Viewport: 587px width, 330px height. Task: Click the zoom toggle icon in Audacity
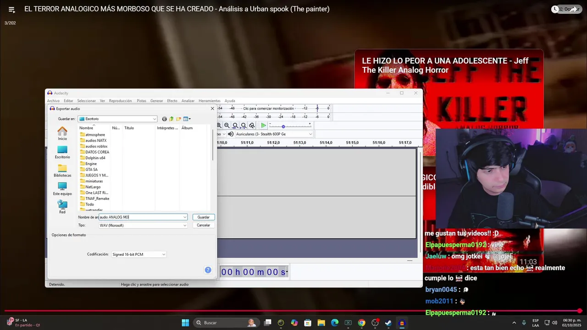pos(252,126)
